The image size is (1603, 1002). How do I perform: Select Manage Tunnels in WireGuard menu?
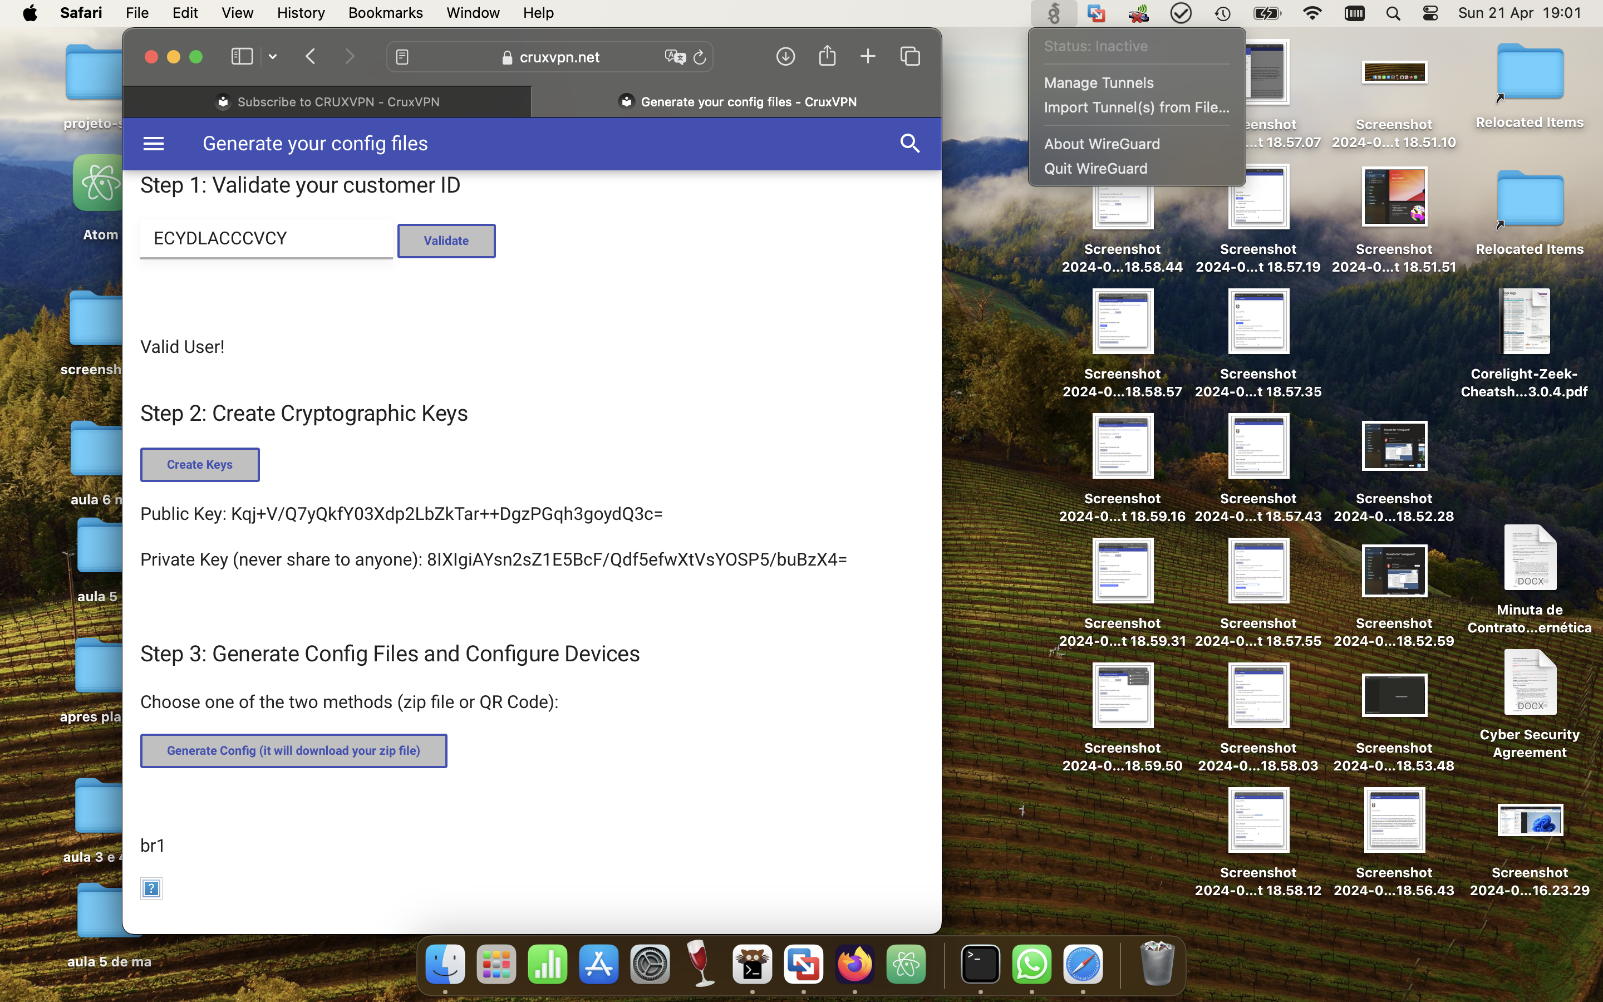pos(1098,83)
